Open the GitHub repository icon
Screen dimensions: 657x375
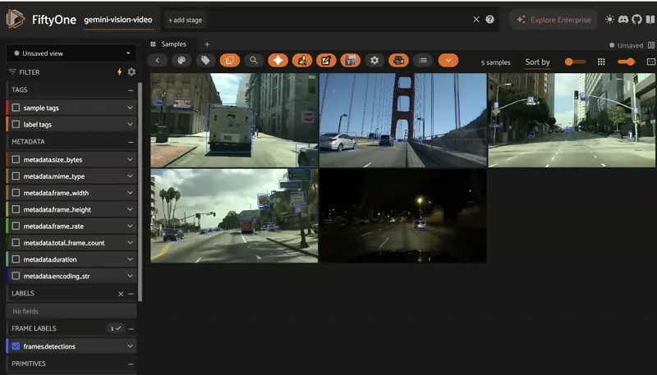636,19
